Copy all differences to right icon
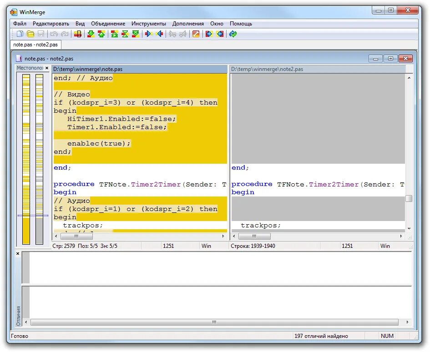Screen dimensions: 430x352 (x=209, y=34)
